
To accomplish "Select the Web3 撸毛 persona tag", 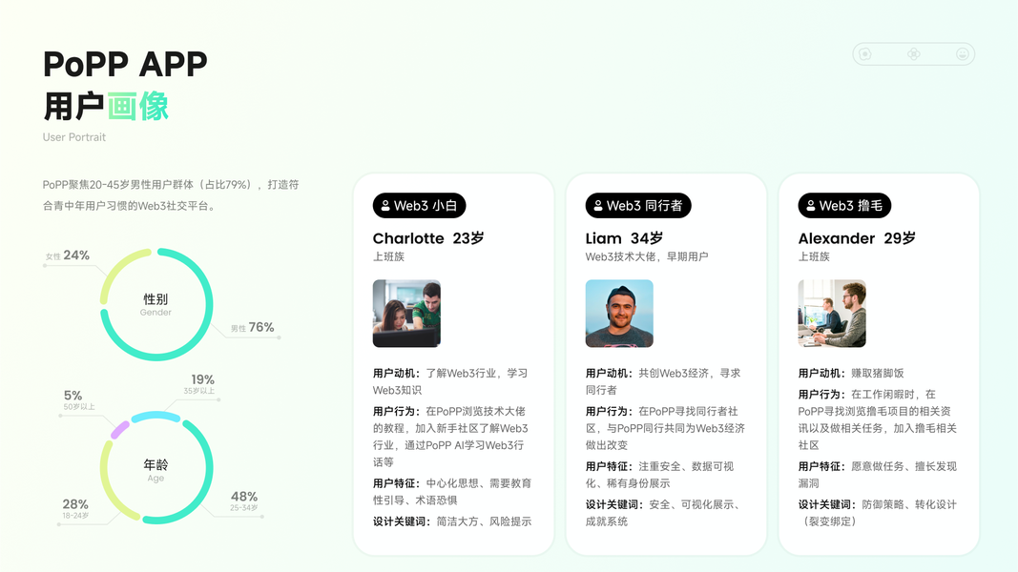I will (x=844, y=206).
